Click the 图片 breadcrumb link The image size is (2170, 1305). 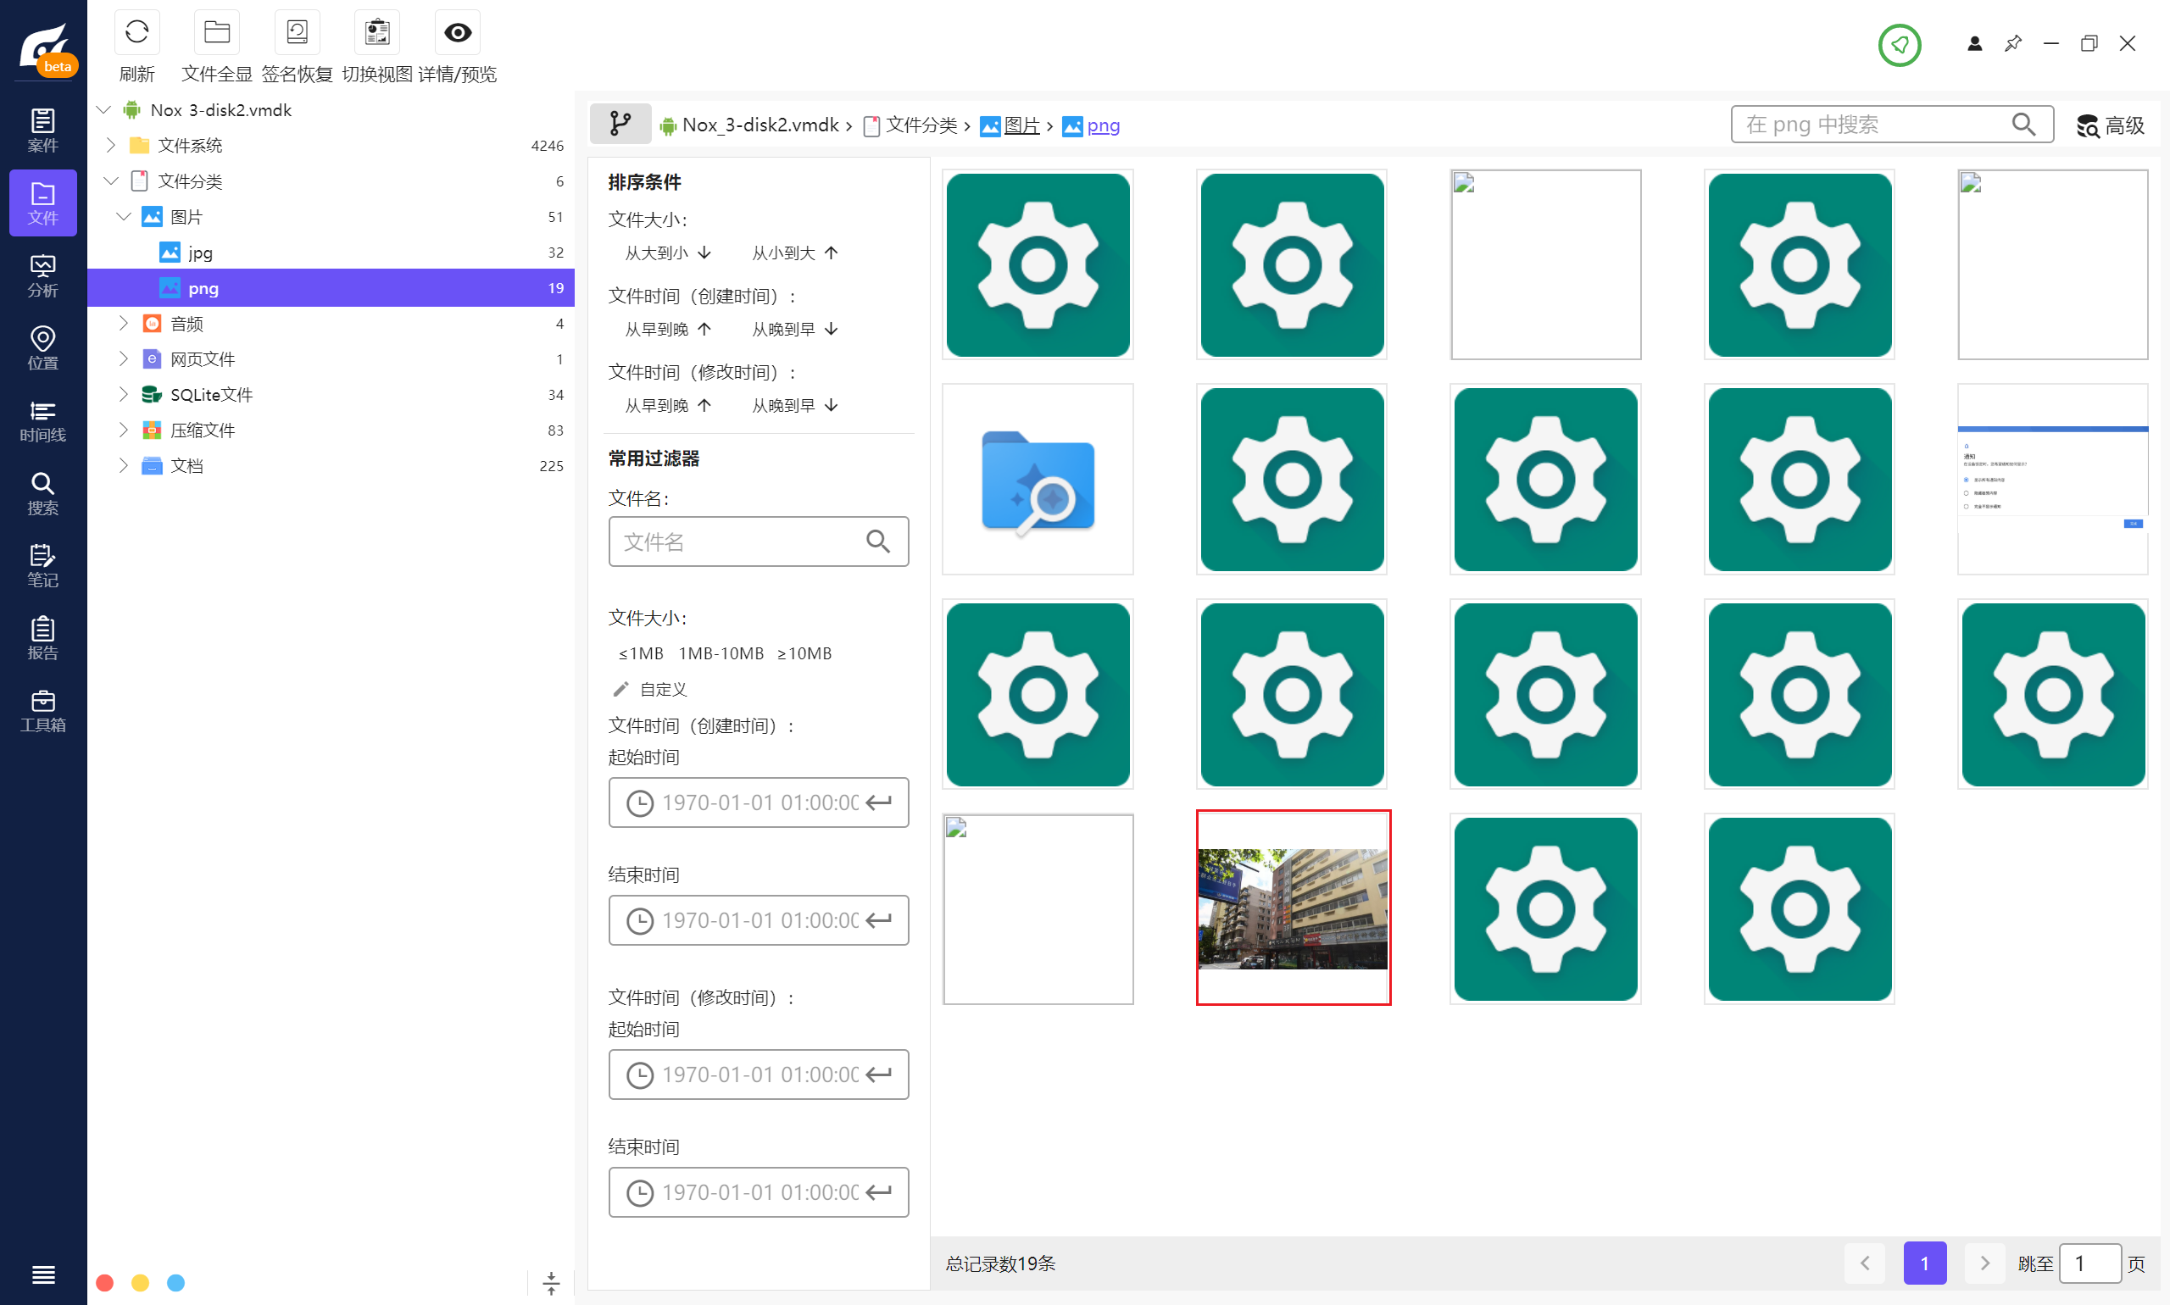coord(1010,125)
